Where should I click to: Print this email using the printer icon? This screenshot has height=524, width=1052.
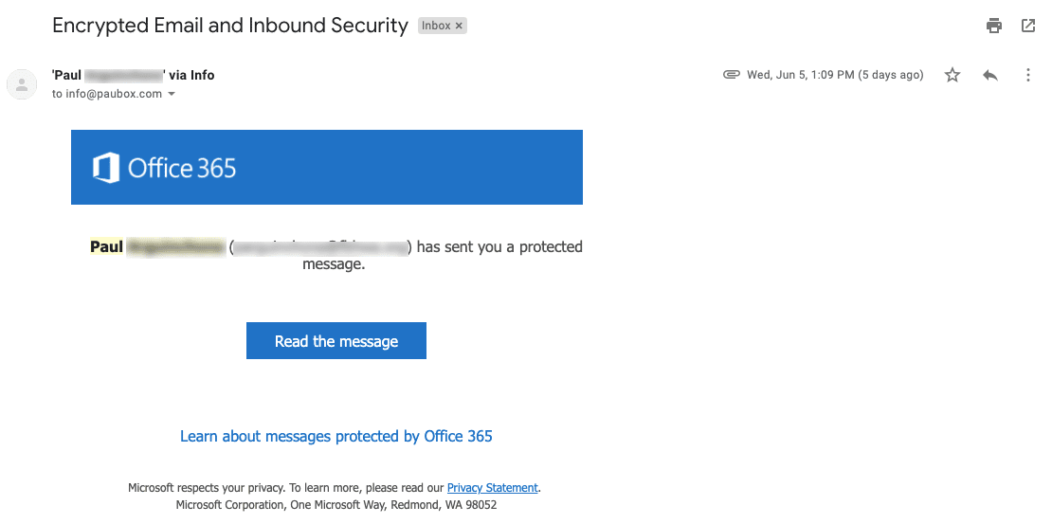994,26
